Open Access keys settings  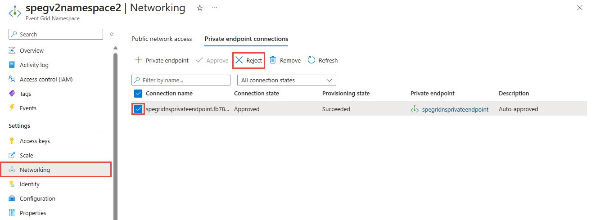point(35,141)
